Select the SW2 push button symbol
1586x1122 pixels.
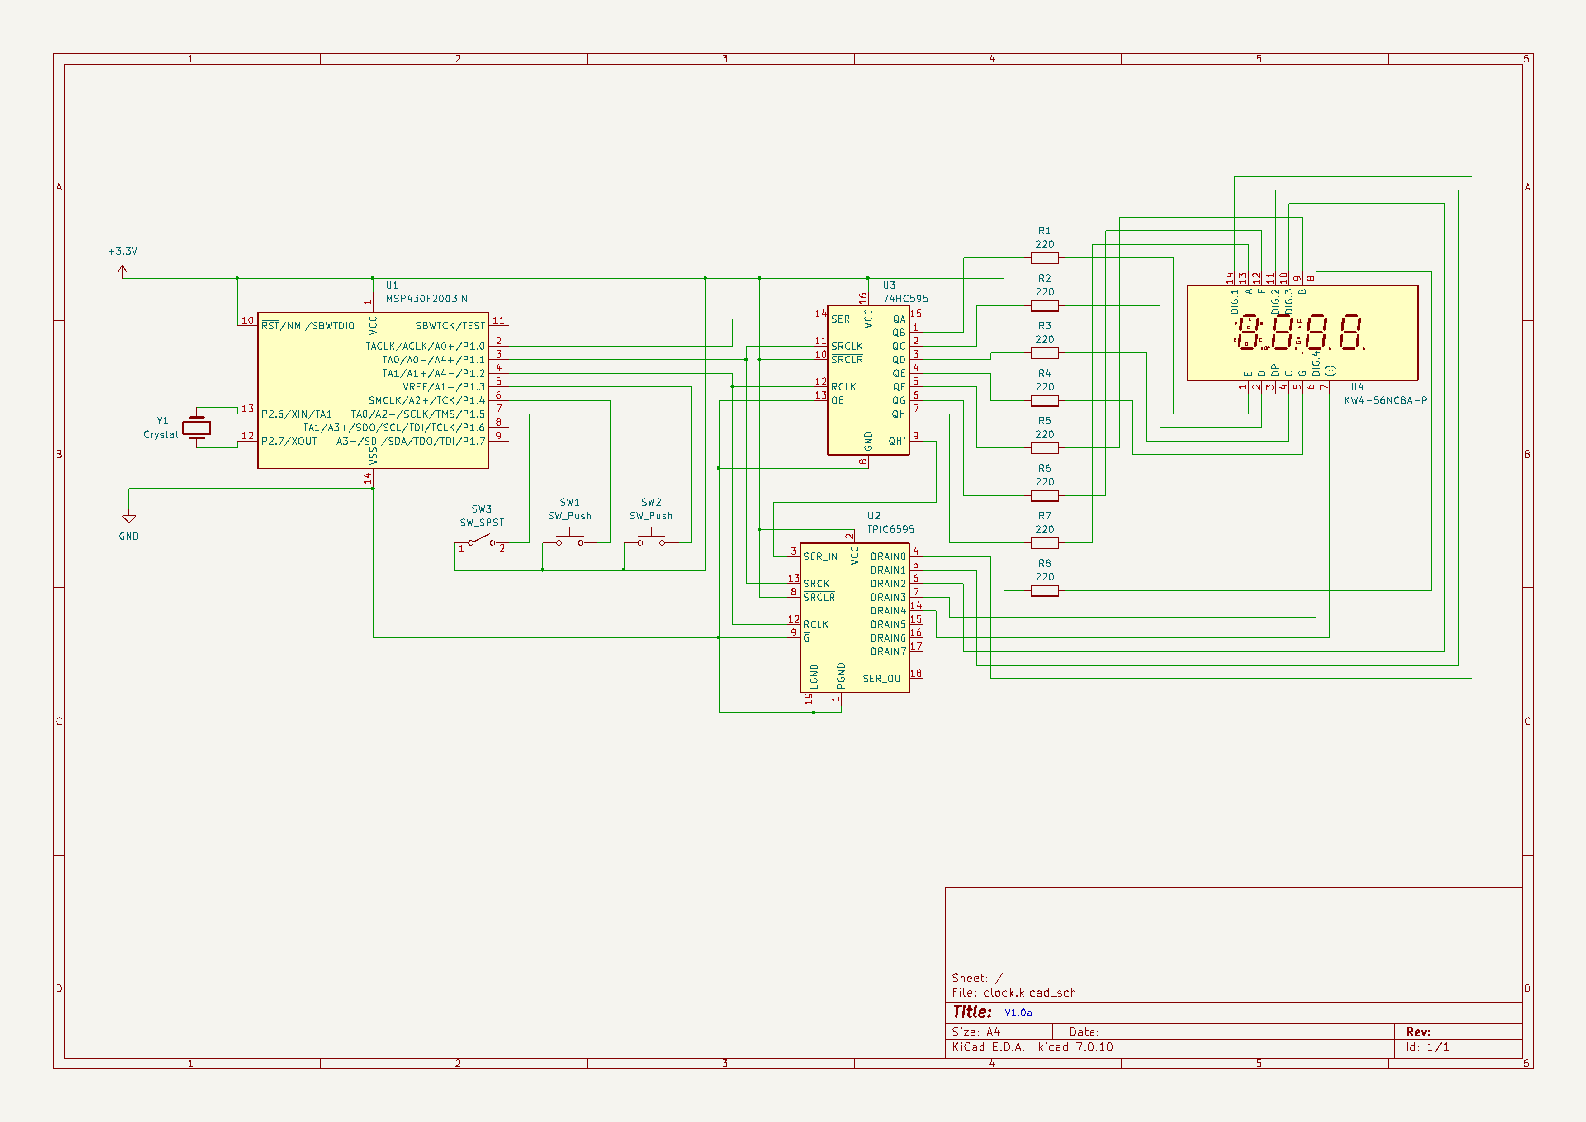pyautogui.click(x=651, y=540)
